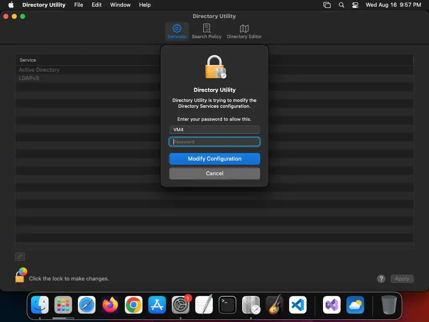Open Launchpad from the Dock

click(63, 305)
